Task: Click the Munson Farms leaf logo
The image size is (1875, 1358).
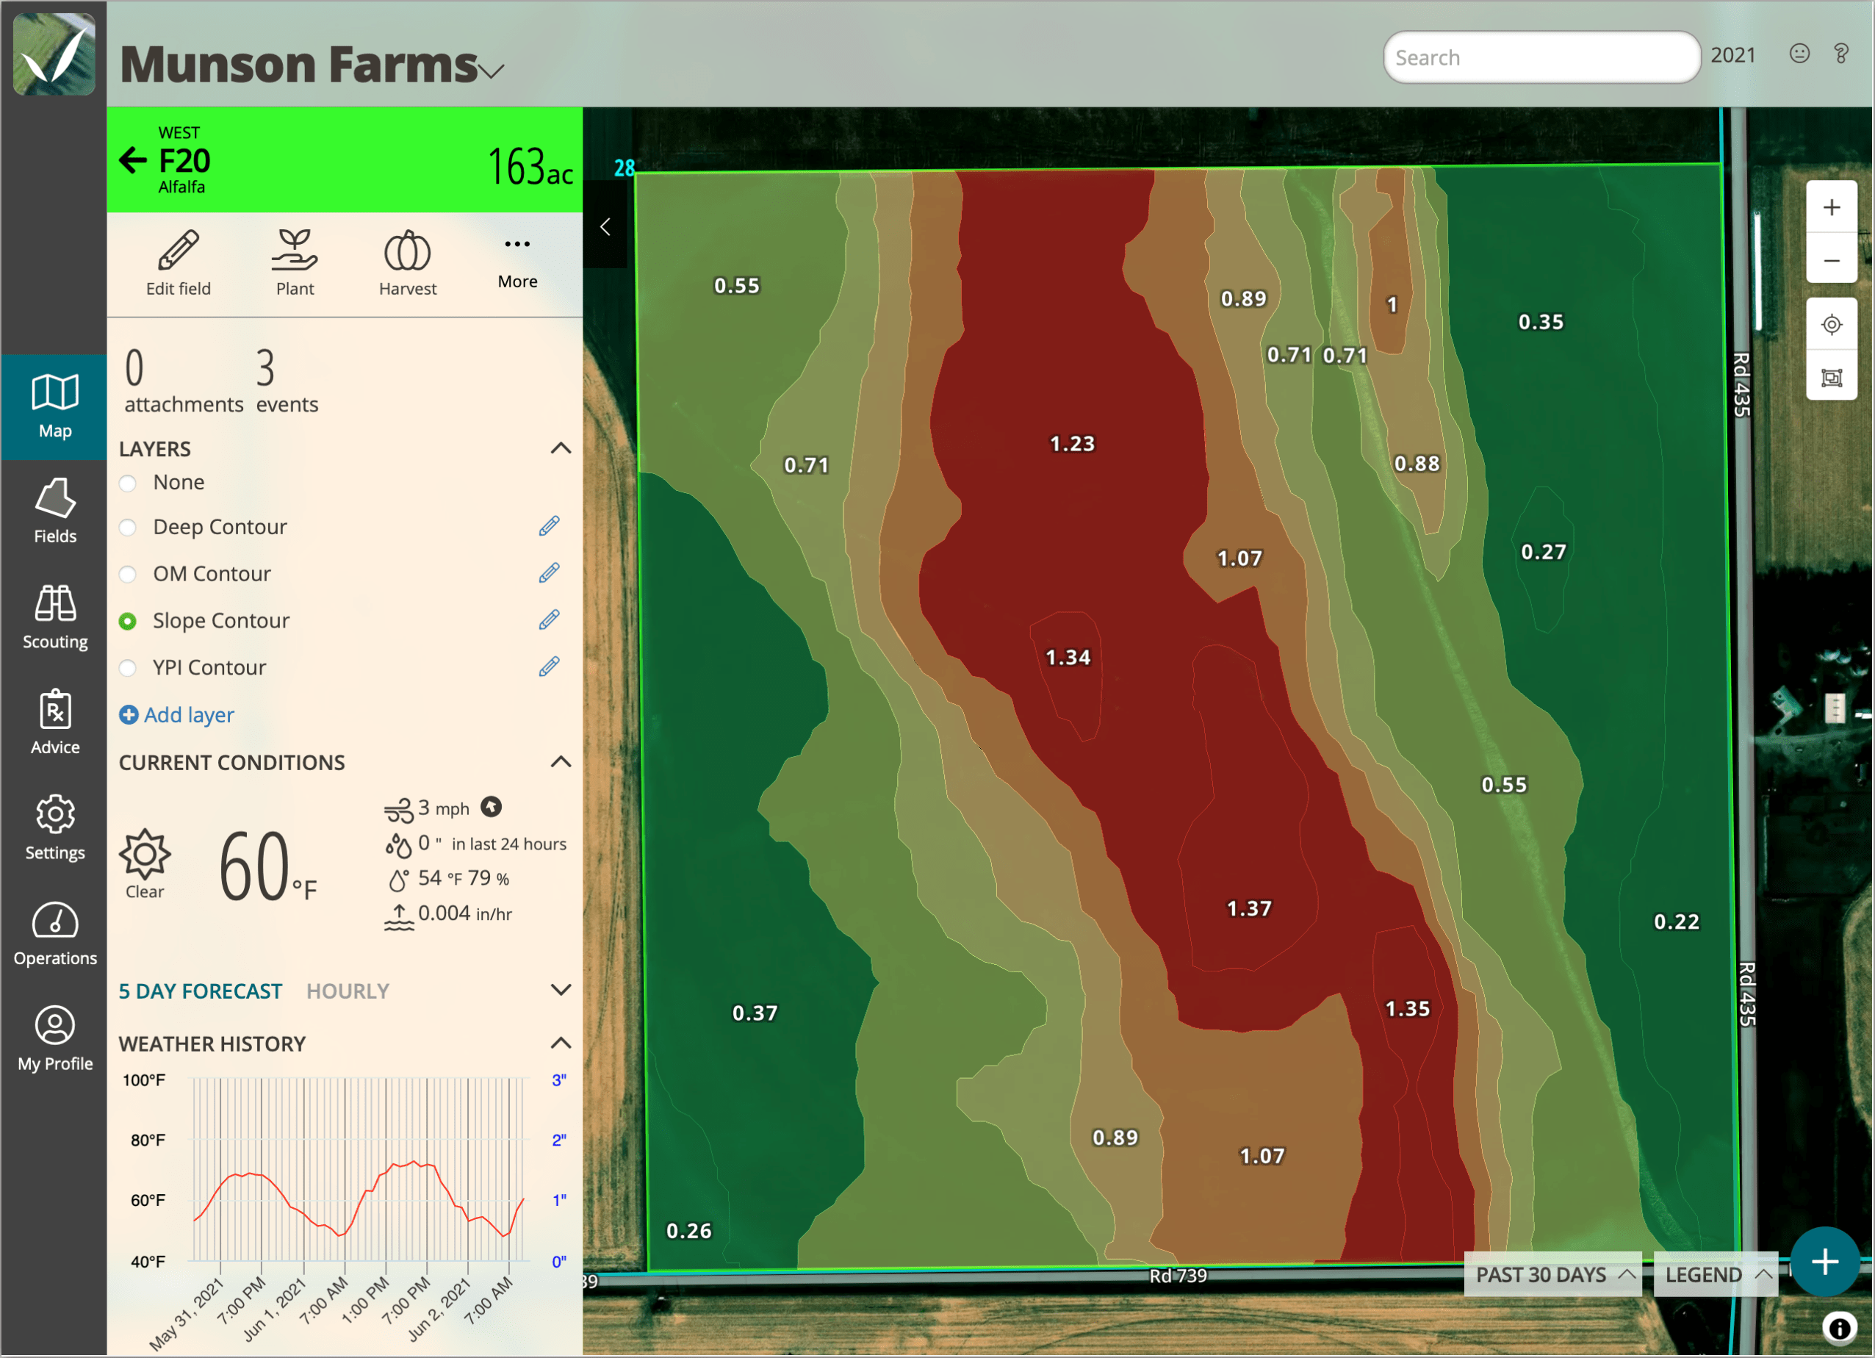Action: coord(54,54)
